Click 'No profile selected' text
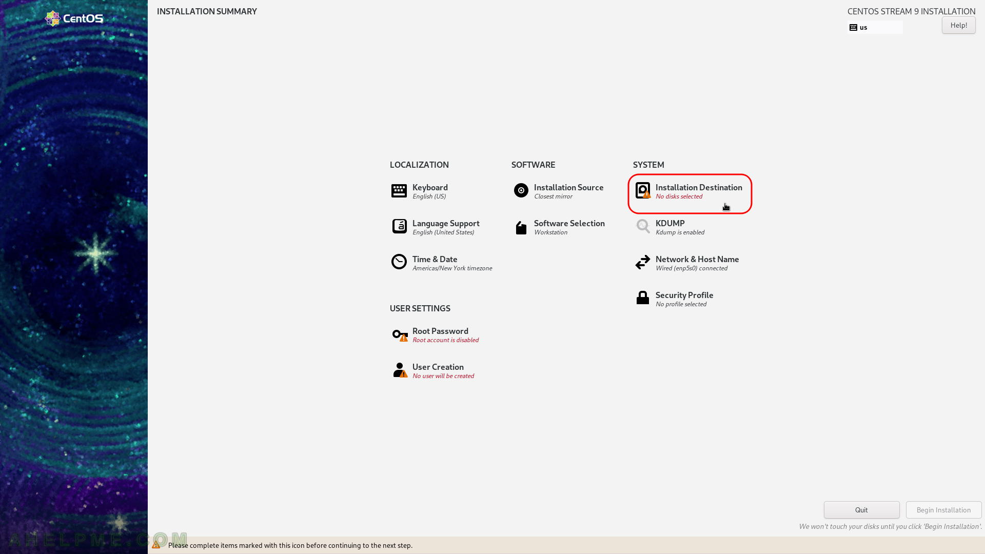 pos(681,304)
